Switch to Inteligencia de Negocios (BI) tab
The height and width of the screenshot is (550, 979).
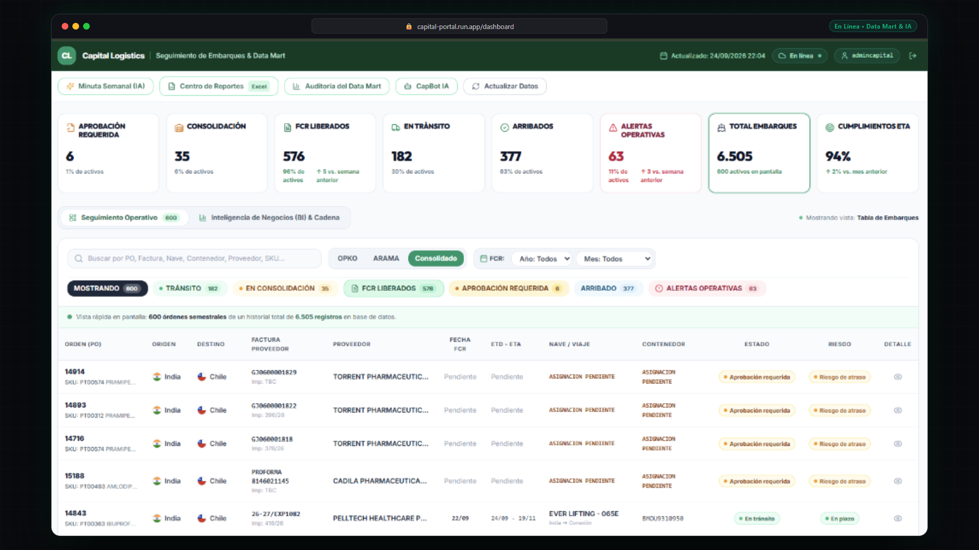tap(269, 218)
